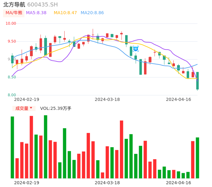
Task: Click the VOL:25.39万手 volume label
Action: coord(56,108)
